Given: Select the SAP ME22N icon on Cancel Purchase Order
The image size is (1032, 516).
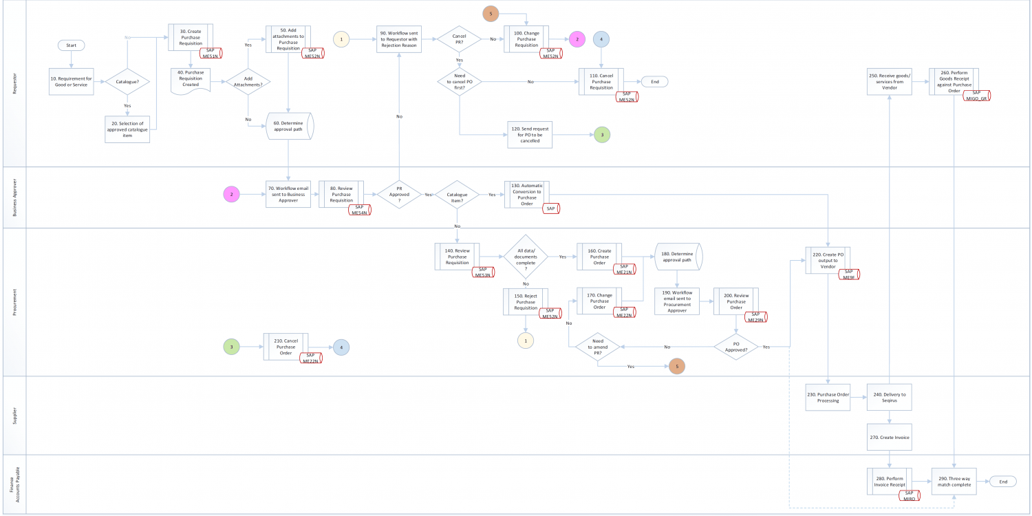Looking at the screenshot, I should click(x=311, y=357).
